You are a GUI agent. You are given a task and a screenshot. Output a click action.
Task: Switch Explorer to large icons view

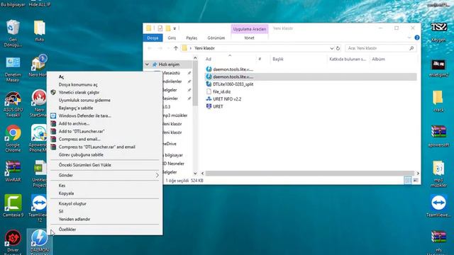pyautogui.click(x=416, y=181)
